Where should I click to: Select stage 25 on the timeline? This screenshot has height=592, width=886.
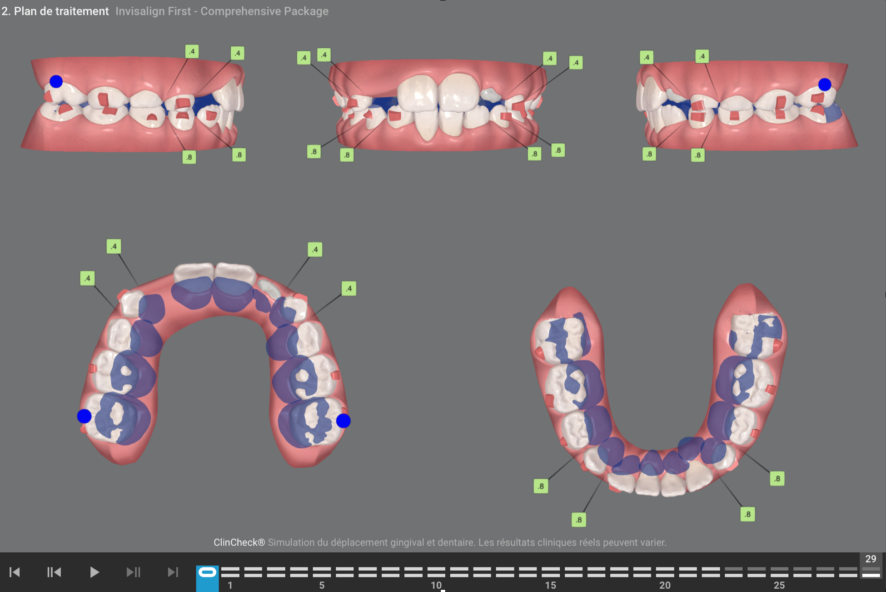[779, 572]
